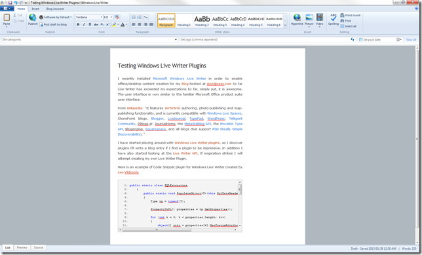Apply the Heading 1 style
Screen dimensions: 422x255
point(184,20)
